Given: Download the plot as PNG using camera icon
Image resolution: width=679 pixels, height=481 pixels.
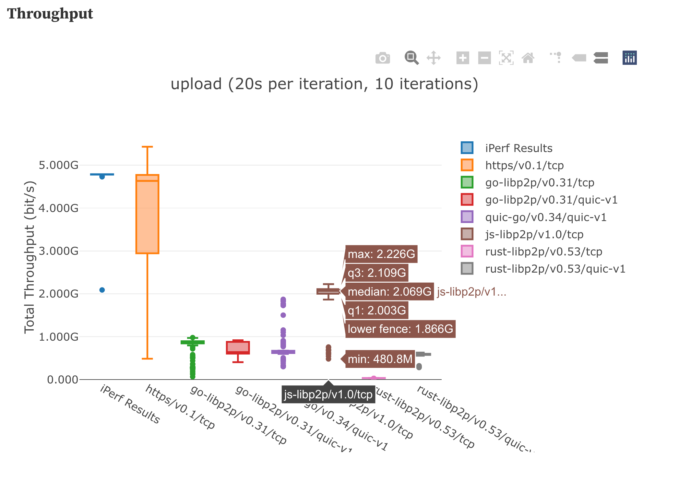Looking at the screenshot, I should tap(383, 58).
